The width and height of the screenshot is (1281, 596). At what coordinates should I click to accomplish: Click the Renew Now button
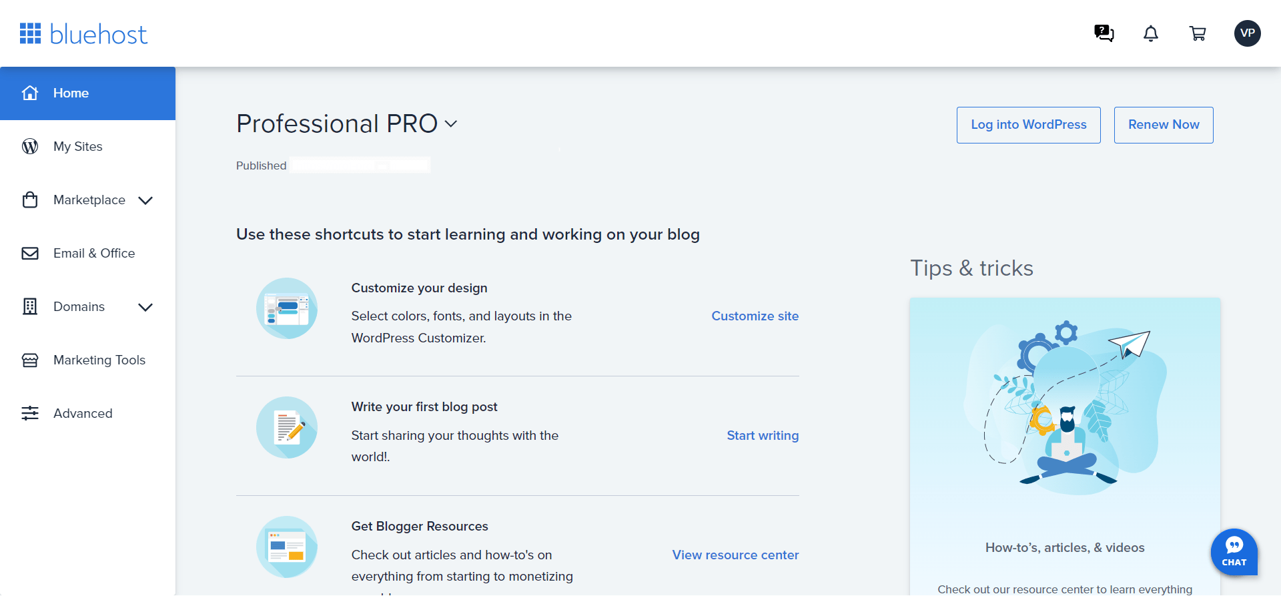(x=1164, y=125)
